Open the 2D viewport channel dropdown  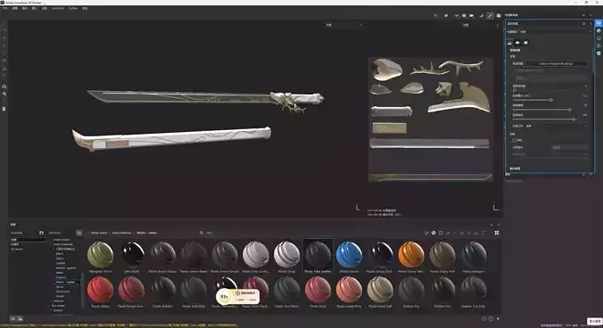pos(481,25)
